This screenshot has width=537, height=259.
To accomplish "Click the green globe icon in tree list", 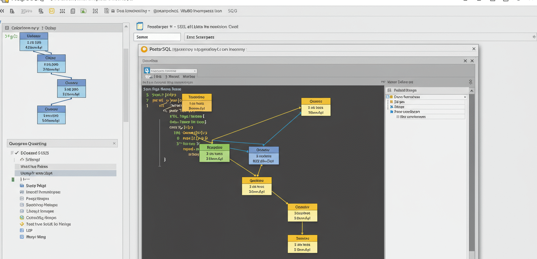I will tap(22, 218).
